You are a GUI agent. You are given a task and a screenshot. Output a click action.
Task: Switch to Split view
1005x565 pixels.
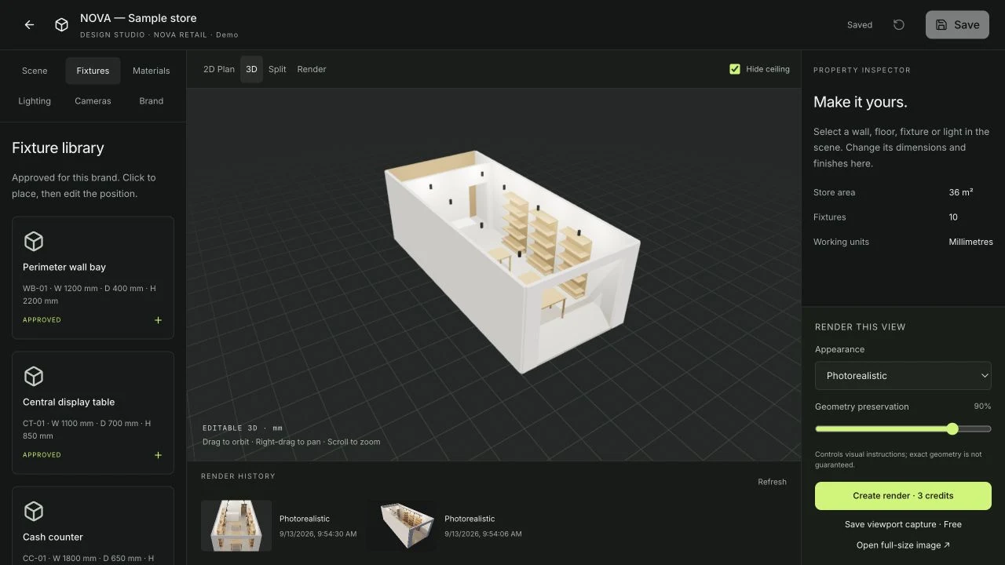277,69
